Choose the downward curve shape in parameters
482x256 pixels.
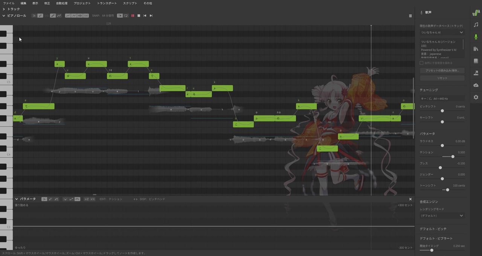(x=65, y=199)
